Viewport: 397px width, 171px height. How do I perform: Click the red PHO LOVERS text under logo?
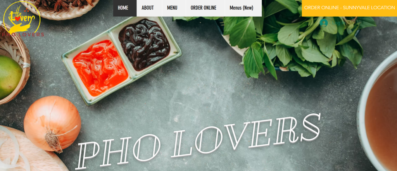(23, 34)
